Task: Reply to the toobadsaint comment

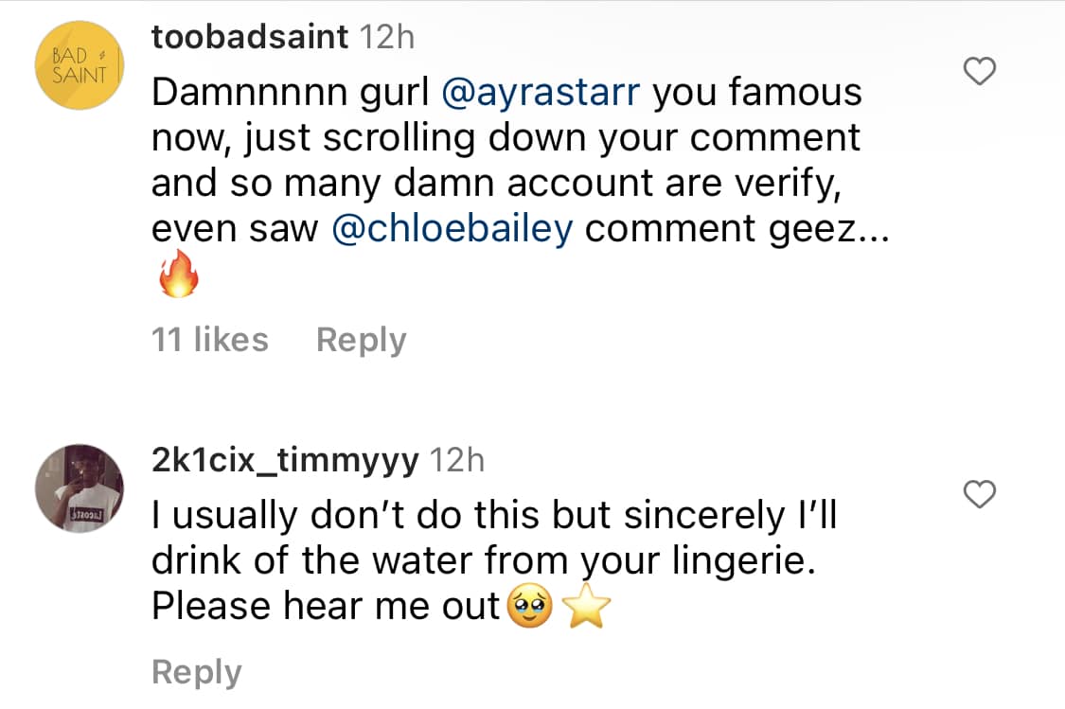Action: (361, 339)
